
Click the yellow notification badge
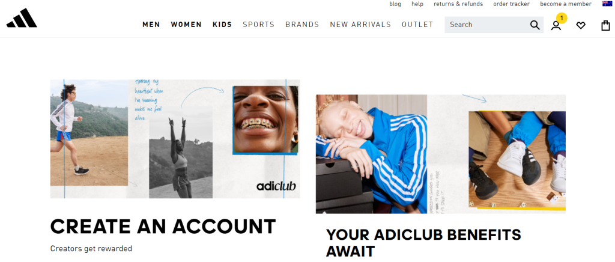click(562, 18)
